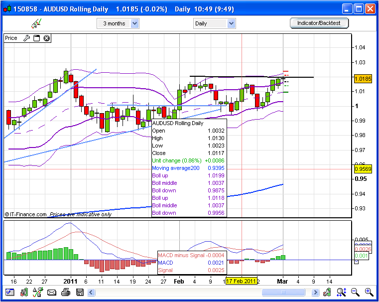Image resolution: width=379 pixels, height=302 pixels.
Task: Click the 'Open' 1.0032 tooltip row
Action: pos(188,131)
